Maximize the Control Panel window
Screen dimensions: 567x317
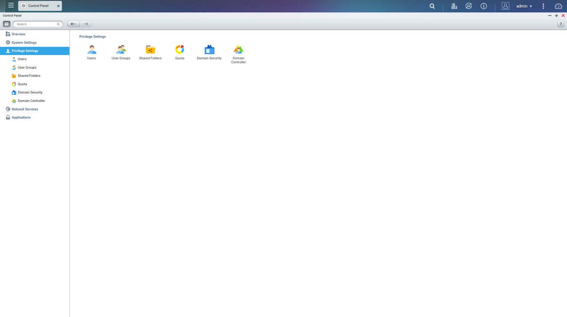tap(556, 16)
